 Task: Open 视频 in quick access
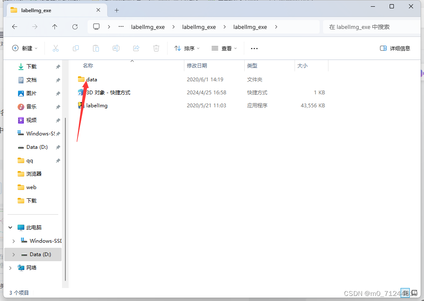pos(31,120)
